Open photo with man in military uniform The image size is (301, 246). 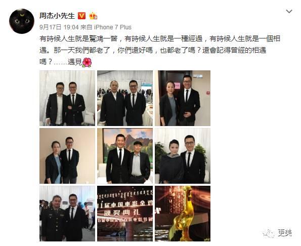[67, 214]
